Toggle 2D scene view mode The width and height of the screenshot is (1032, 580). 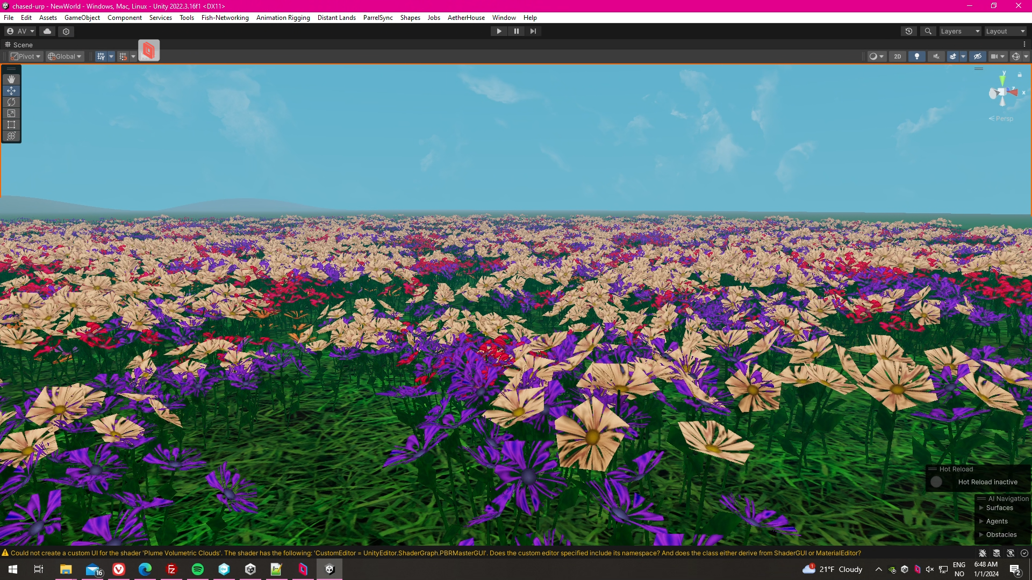click(897, 56)
